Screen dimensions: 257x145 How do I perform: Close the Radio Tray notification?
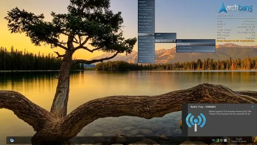point(253,107)
